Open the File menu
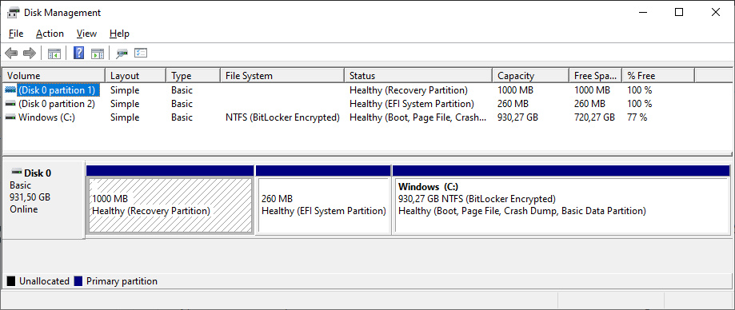The height and width of the screenshot is (310, 735). coord(16,34)
